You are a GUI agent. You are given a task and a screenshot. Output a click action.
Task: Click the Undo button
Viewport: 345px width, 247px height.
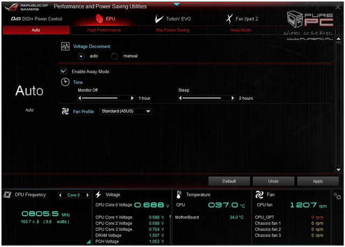(273, 181)
